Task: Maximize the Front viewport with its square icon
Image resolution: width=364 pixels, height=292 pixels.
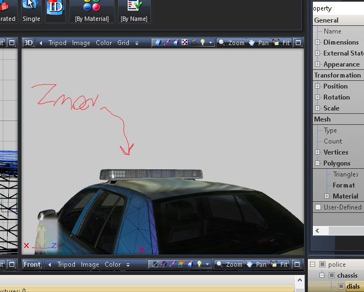Action: click(x=297, y=265)
